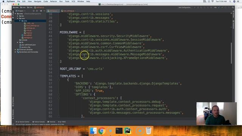
Task: Click the locate/scroll-from-source target icon
Action: point(34,11)
